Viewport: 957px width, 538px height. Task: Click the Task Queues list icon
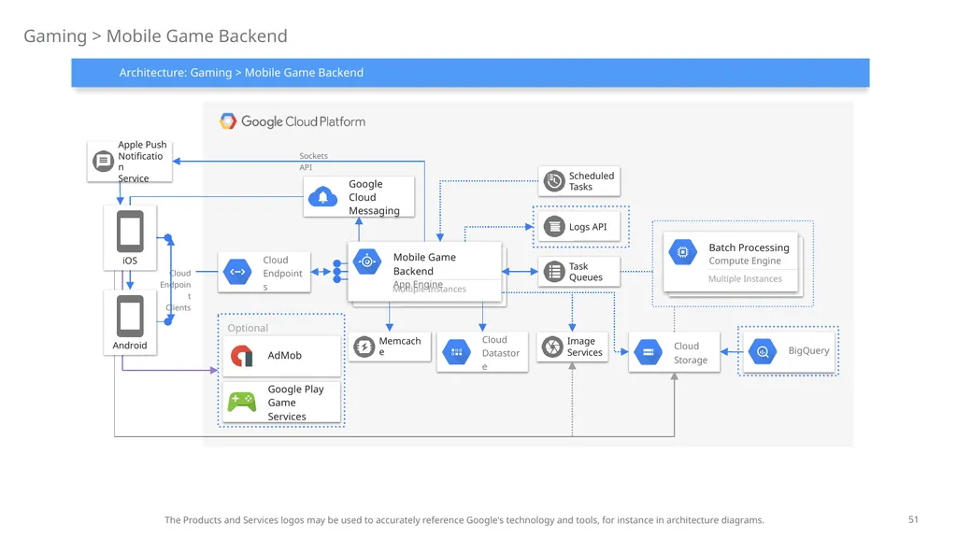pos(554,272)
